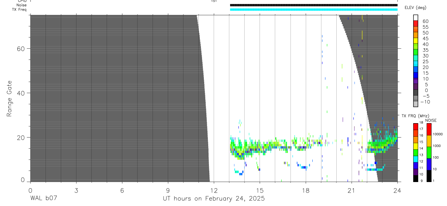
Task: Click the blue segment of the NOISE color bar
Action: pyautogui.click(x=429, y=164)
